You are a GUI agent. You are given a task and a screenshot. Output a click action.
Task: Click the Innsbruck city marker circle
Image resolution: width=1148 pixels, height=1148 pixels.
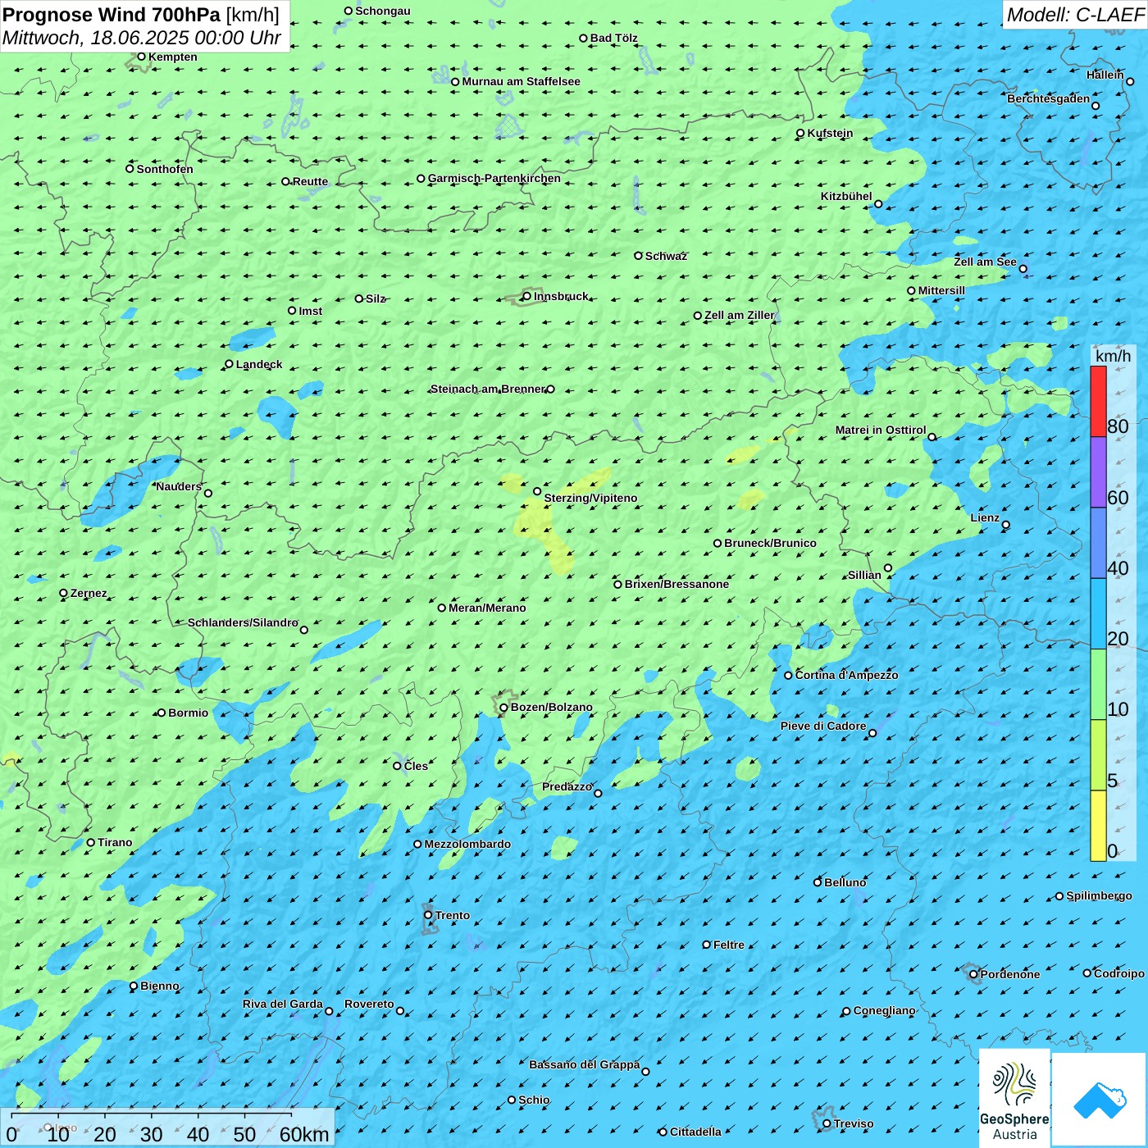point(527,296)
